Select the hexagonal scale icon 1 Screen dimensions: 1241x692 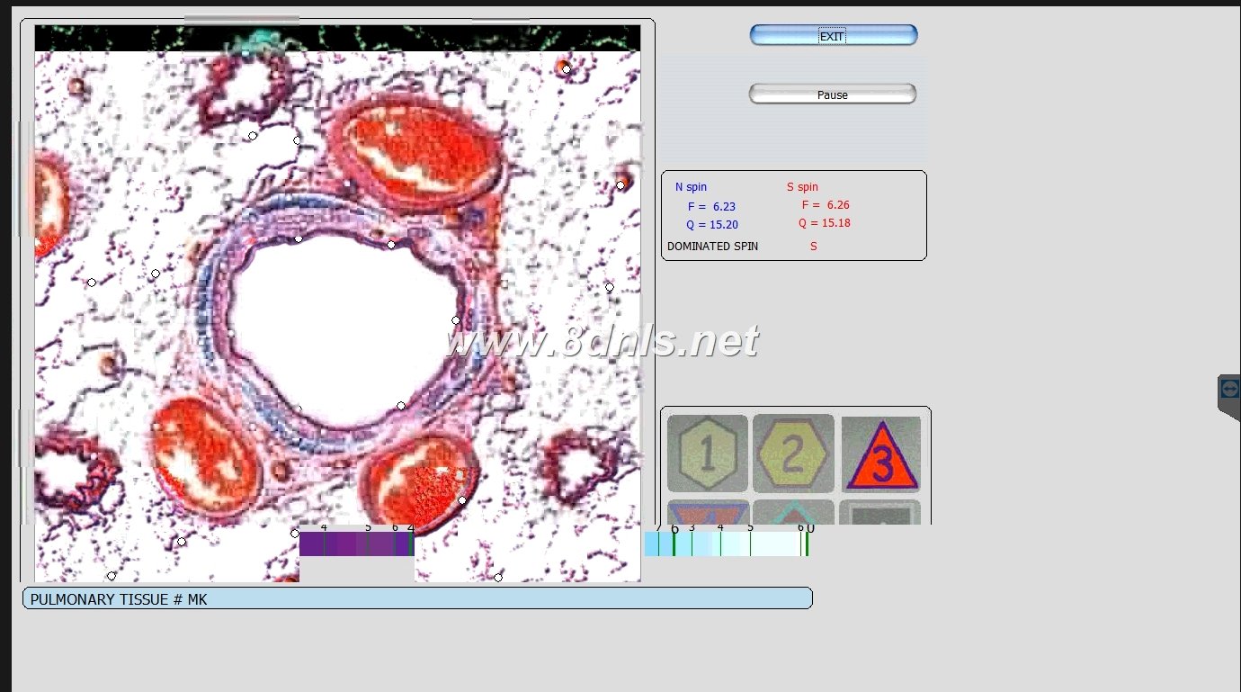point(707,454)
